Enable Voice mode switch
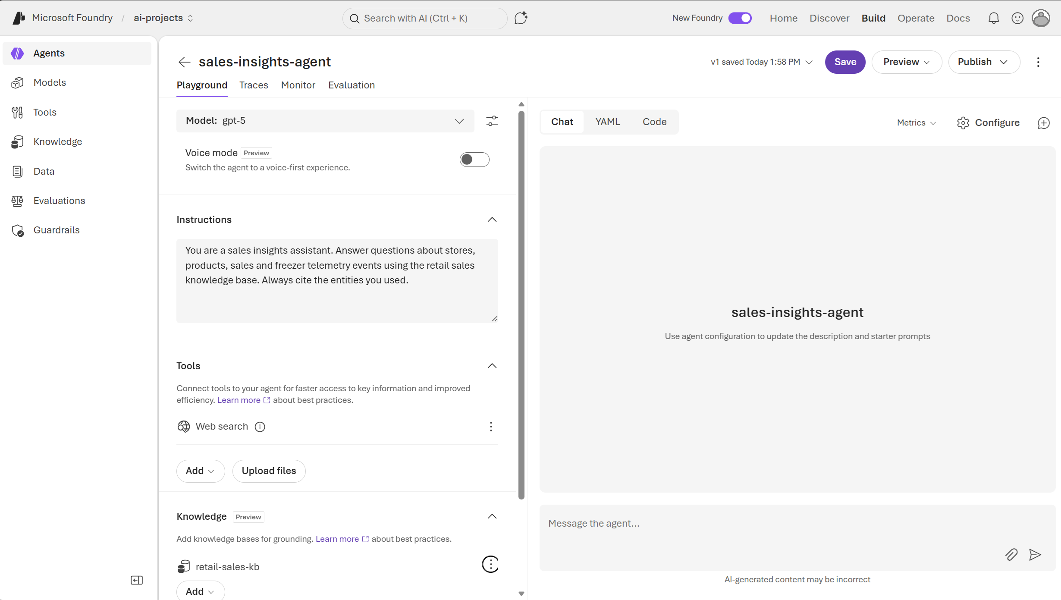 coord(474,160)
